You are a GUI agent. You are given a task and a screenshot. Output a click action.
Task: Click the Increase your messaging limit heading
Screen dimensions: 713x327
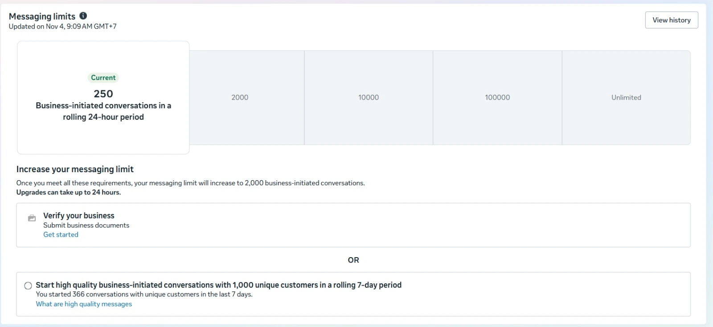tap(75, 169)
